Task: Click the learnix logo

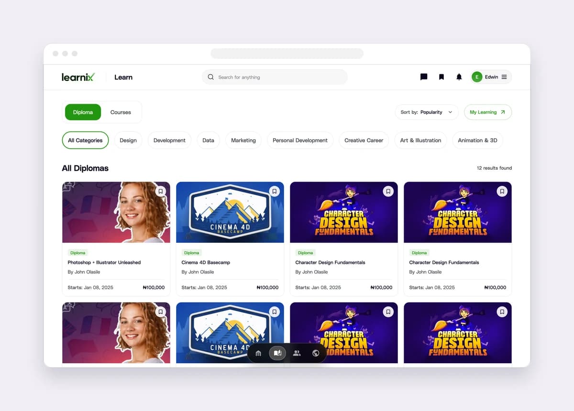Action: [78, 77]
